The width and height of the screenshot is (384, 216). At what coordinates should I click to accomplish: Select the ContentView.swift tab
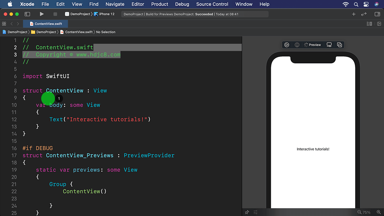(46, 24)
